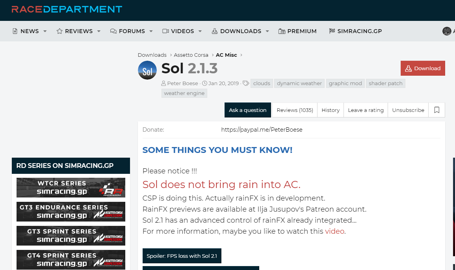This screenshot has height=270, width=455.
Task: Open GT3 Sprint Series banner
Action: (x=71, y=236)
